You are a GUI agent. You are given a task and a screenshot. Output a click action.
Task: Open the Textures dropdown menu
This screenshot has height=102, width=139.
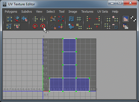coord(87,12)
